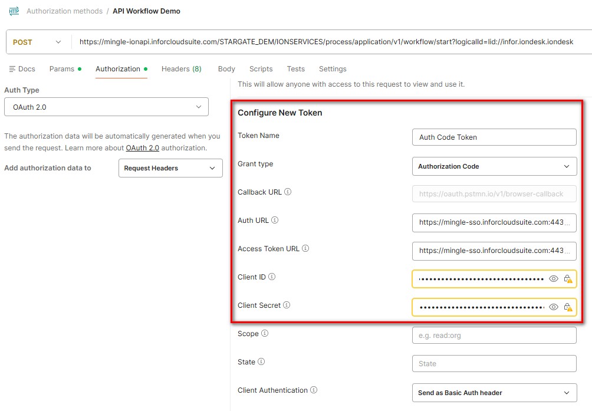This screenshot has height=411, width=592.
Task: Click the info icon next to Callback URL
Action: (x=288, y=192)
